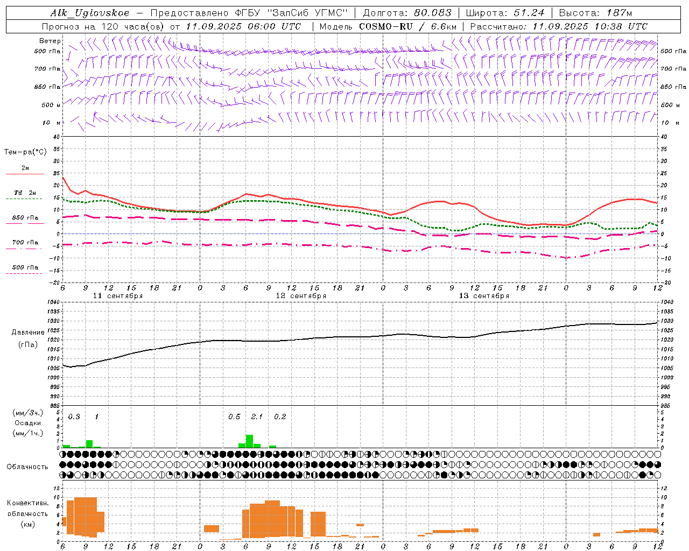Click the station name Alk_Uglovskoe in header
Viewport: 689px width, 551px height.
pyautogui.click(x=90, y=13)
